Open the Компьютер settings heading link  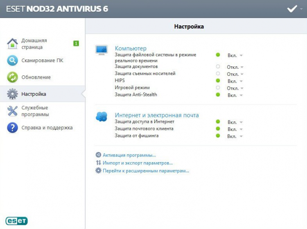131,48
